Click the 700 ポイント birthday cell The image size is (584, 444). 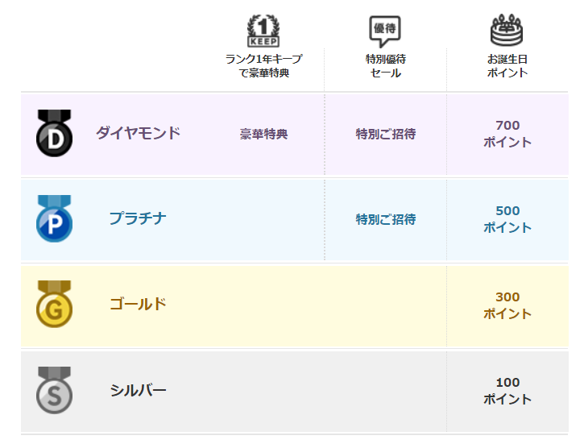507,134
